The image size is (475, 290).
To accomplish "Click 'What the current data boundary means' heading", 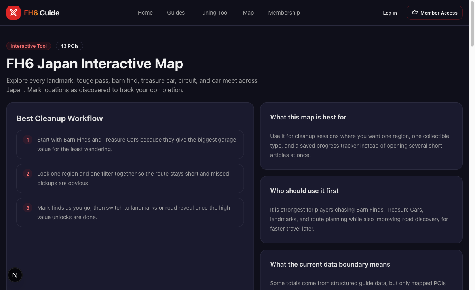I will [x=330, y=264].
